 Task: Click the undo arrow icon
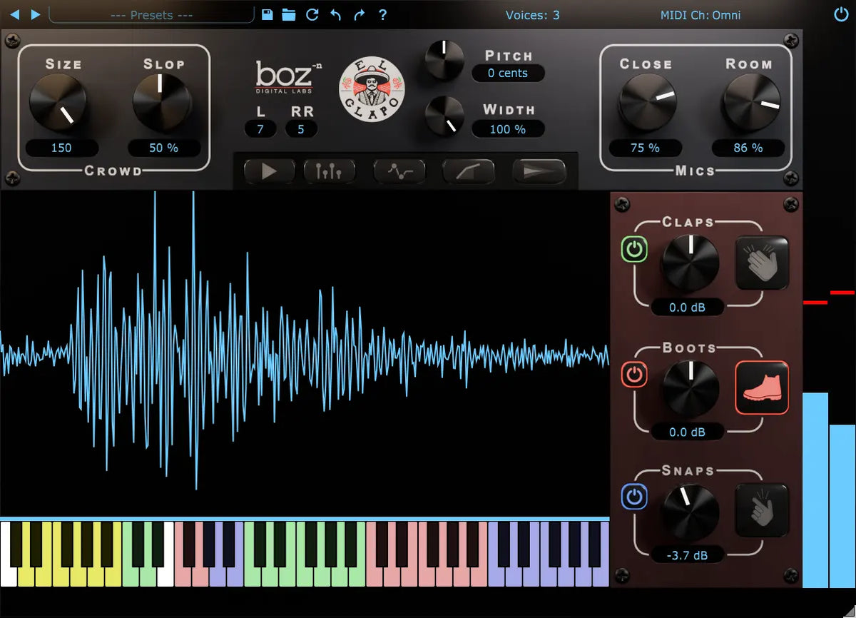click(x=335, y=15)
